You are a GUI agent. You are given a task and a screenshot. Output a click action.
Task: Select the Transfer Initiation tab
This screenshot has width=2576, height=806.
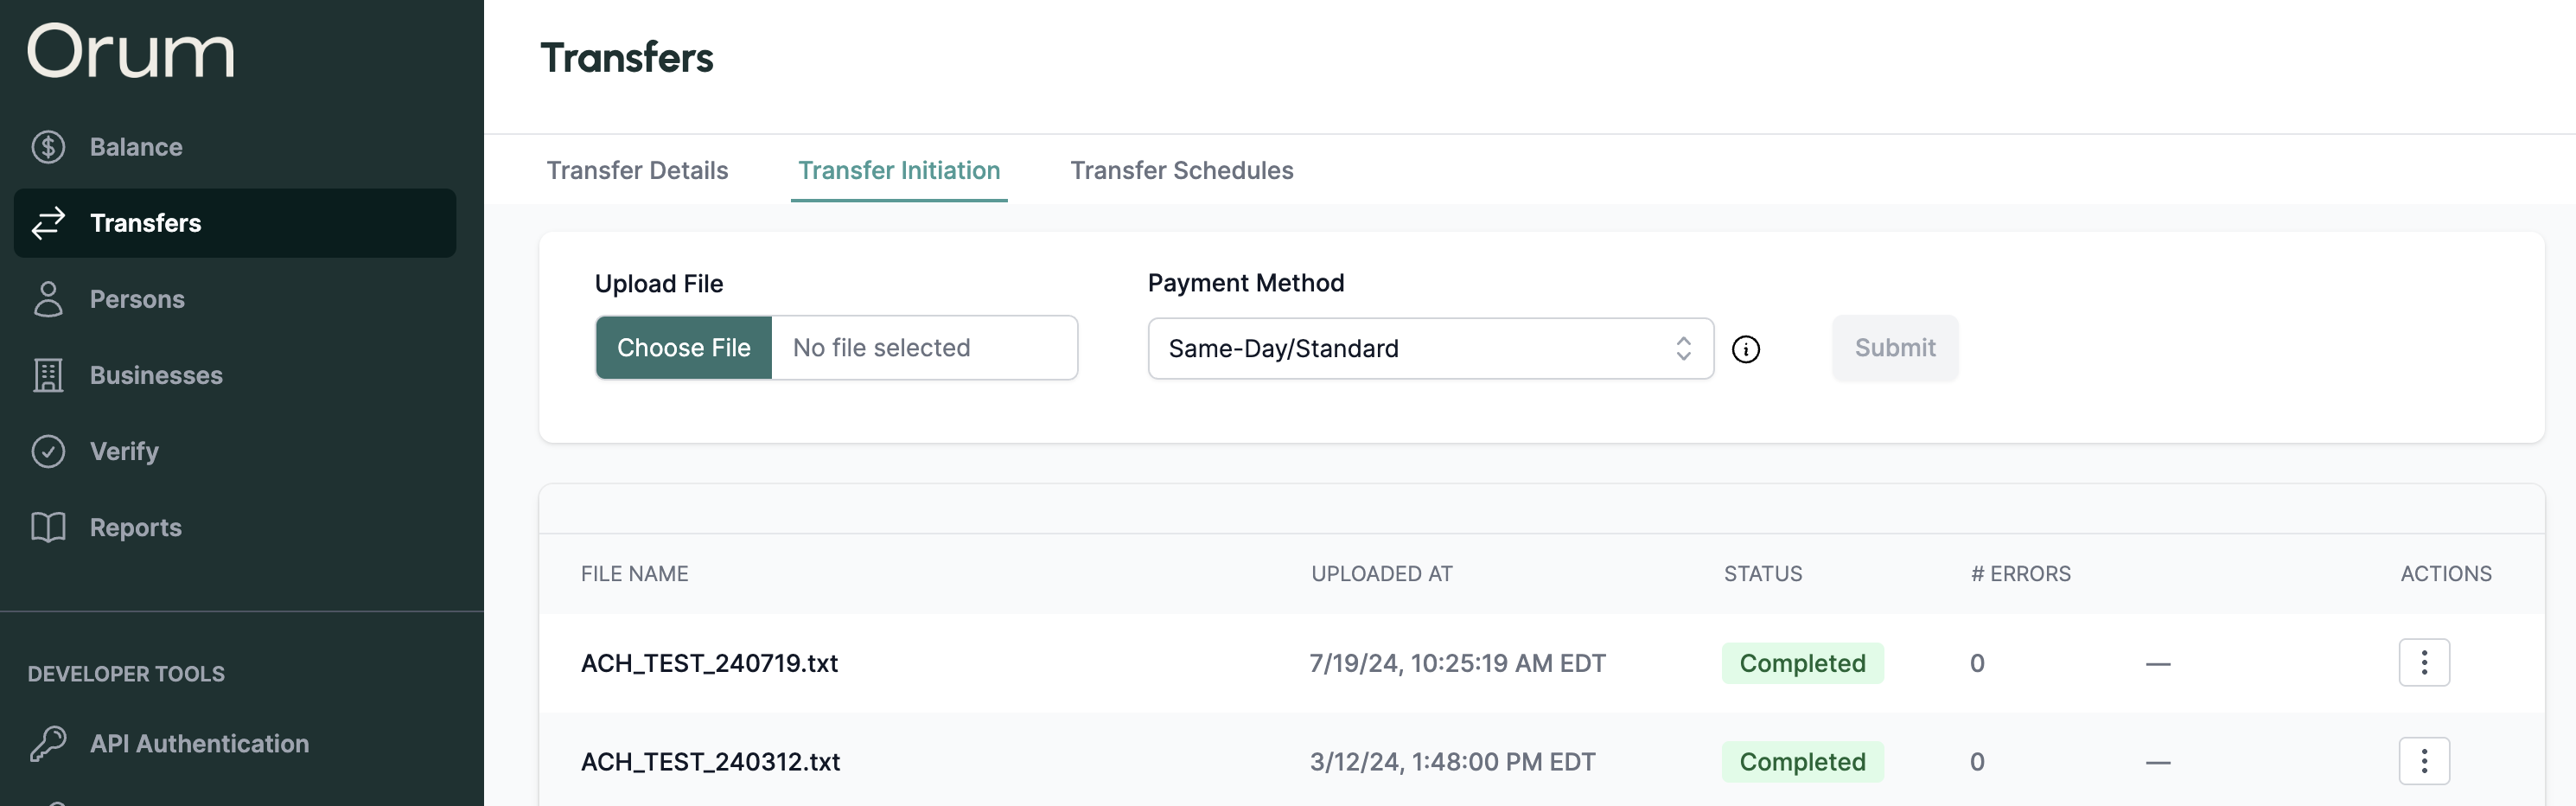898,170
